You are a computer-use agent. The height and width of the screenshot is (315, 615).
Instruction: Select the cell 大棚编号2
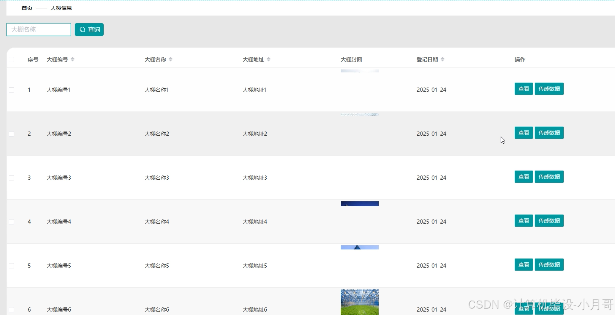pyautogui.click(x=59, y=134)
